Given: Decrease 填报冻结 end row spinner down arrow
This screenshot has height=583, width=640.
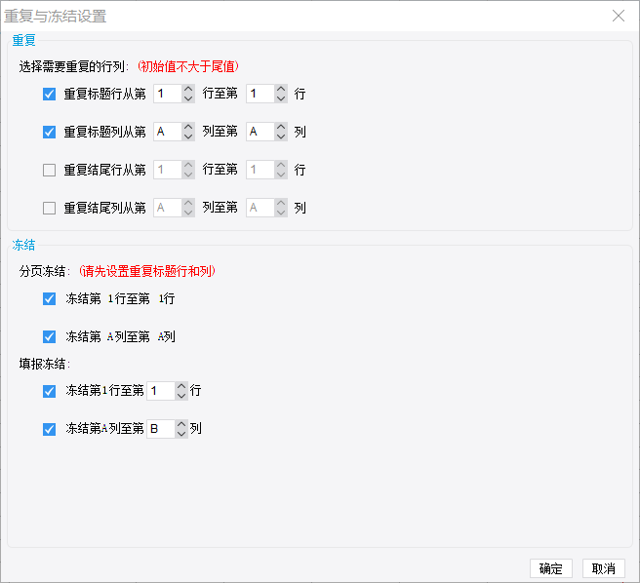Looking at the screenshot, I should click(181, 396).
